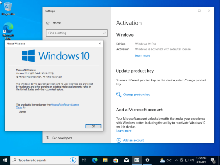The image size is (220, 165).
Task: Open the Bing chat icon in search box
Action: coord(73,160)
